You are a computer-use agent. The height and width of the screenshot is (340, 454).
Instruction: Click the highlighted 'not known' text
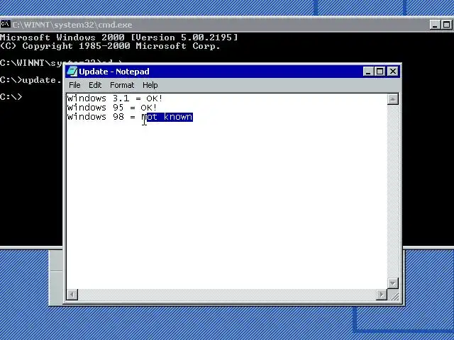coord(170,117)
